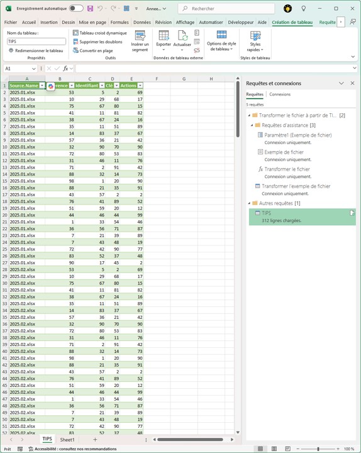Open the Requête ribbon tab
361x453 pixels.
327,22
